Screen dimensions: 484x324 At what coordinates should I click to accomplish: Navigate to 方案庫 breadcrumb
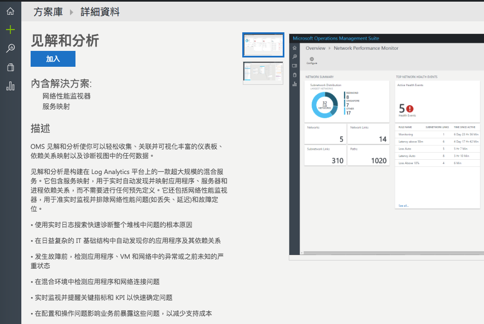[48, 12]
